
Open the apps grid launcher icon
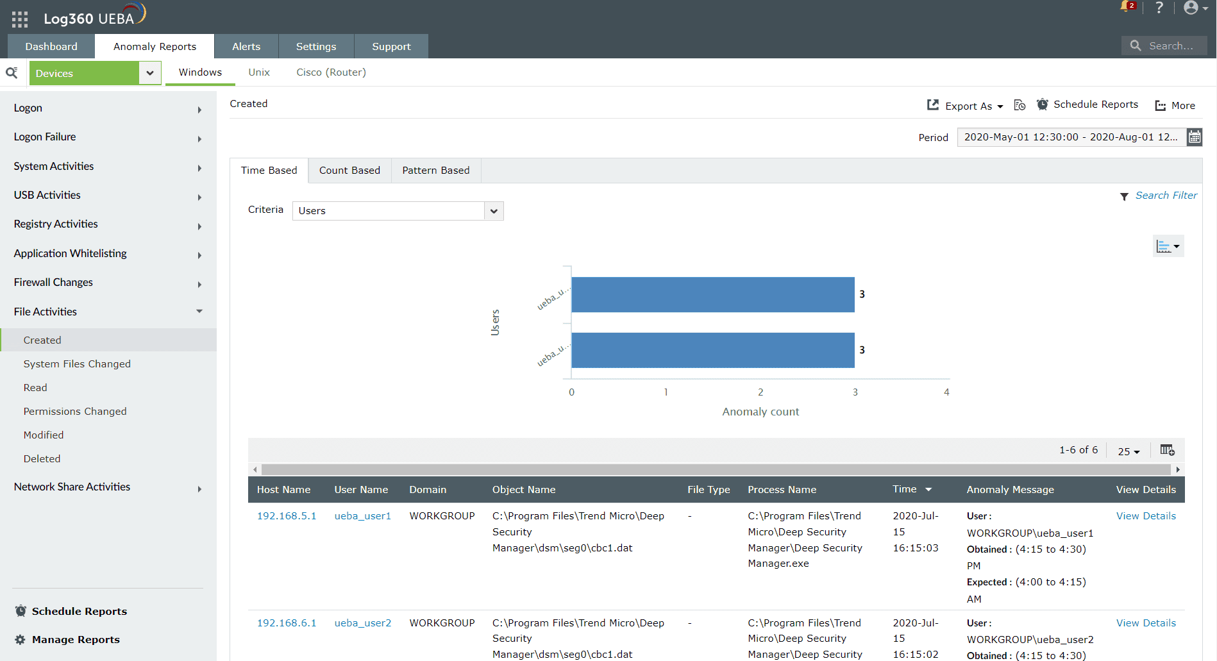[20, 19]
